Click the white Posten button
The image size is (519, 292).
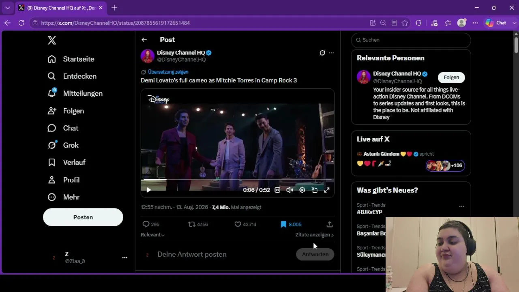[x=83, y=217]
